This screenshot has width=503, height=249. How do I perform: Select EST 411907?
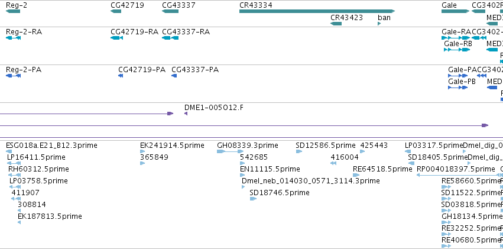[16, 199]
